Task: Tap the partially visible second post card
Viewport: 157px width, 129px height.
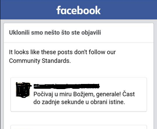Action: coord(78,127)
